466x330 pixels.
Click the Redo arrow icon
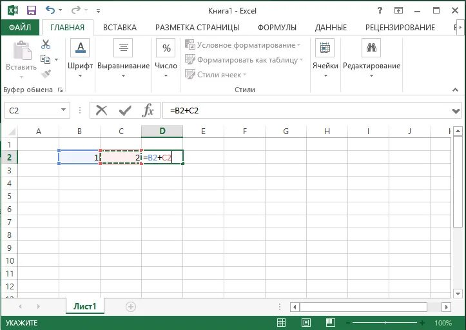point(76,10)
